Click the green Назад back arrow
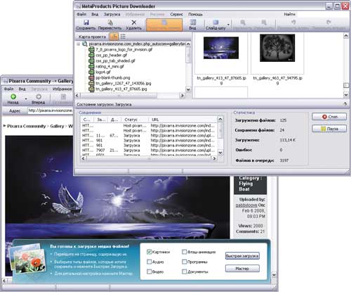 [x=13, y=96]
